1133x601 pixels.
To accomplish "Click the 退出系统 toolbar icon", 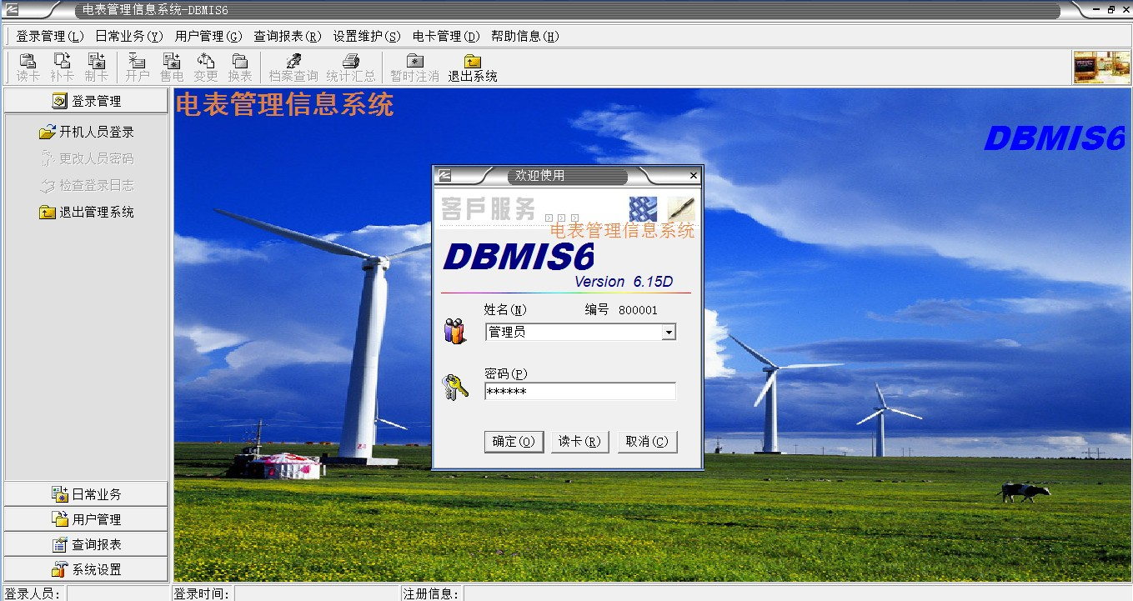I will click(x=472, y=61).
